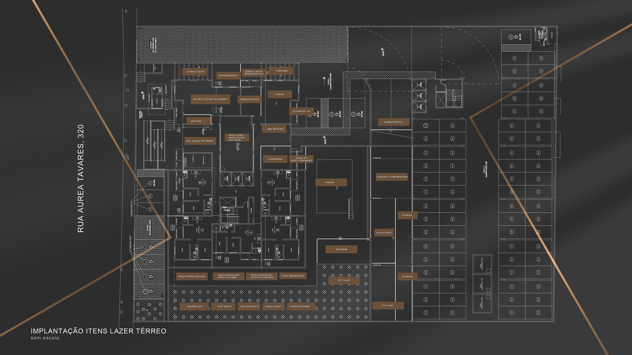This screenshot has width=632, height=355.
Task: Select the CHURRASQUEIRA label
Action: point(228,76)
